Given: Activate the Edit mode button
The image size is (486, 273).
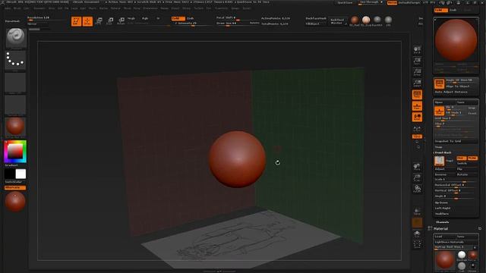Looking at the screenshot, I should point(76,21).
